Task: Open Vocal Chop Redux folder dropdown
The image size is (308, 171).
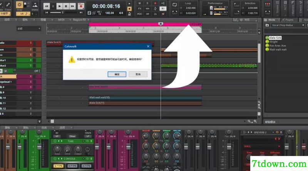Action: [x=288, y=25]
